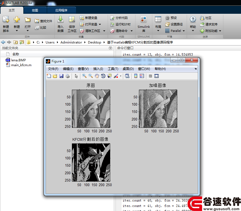Click the Desktop path segment
241x211 pixels.
click(x=94, y=42)
